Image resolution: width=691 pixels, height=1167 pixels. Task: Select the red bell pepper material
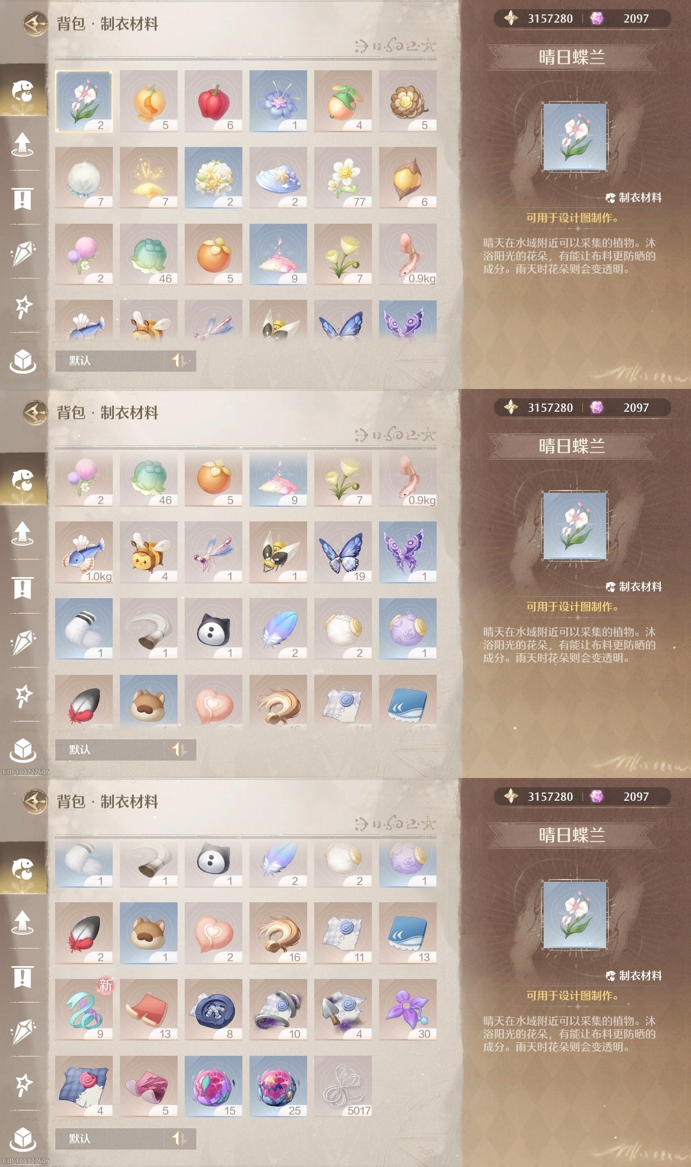click(213, 101)
